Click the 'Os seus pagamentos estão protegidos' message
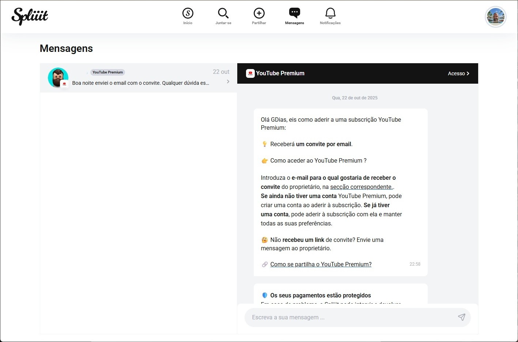 pos(320,295)
